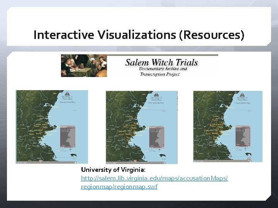Click the timeline slider handle in middle map
The height and width of the screenshot is (208, 278).
(135, 161)
